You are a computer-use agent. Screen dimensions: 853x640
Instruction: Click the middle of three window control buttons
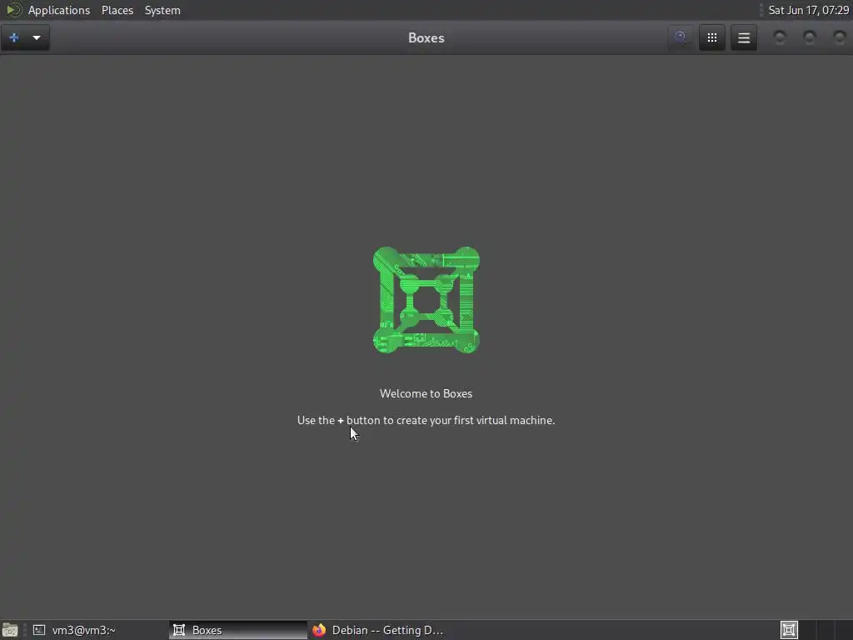click(x=810, y=37)
